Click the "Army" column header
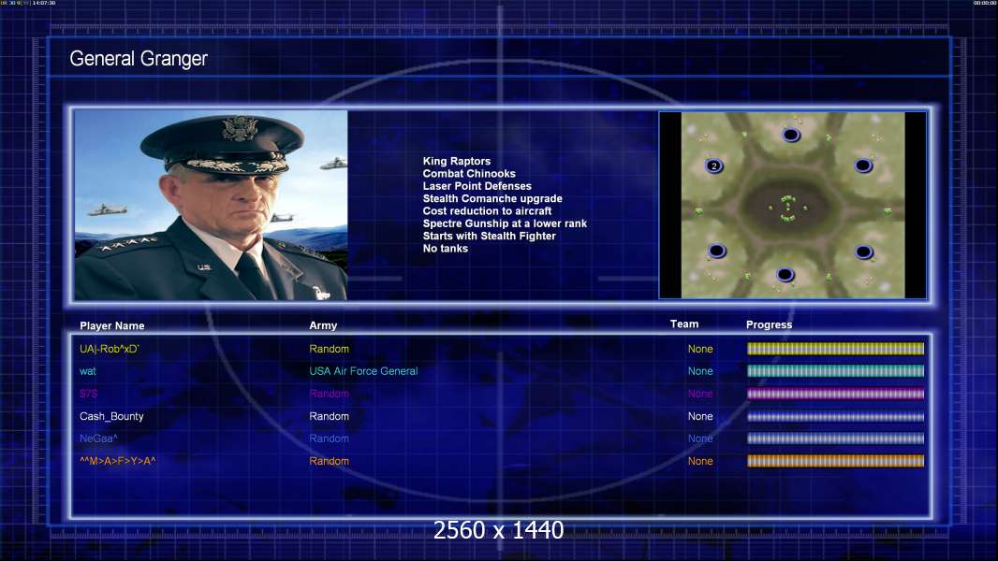The image size is (998, 561). pyautogui.click(x=323, y=325)
